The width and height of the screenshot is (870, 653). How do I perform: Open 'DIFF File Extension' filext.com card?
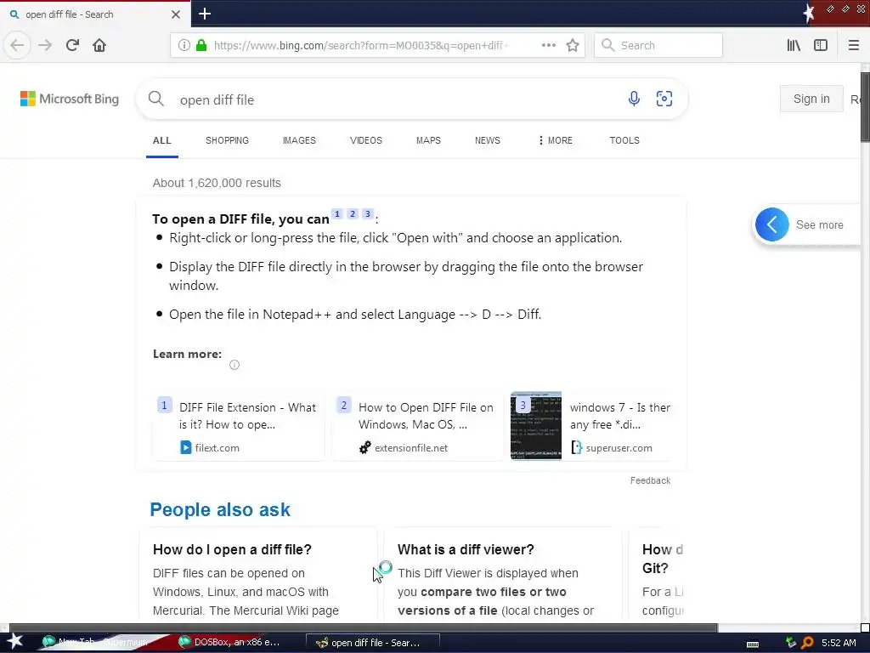pyautogui.click(x=238, y=427)
